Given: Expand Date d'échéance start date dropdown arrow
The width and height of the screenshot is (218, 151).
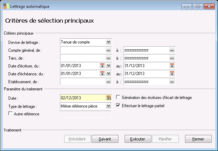Looking at the screenshot, I should click(x=108, y=74).
